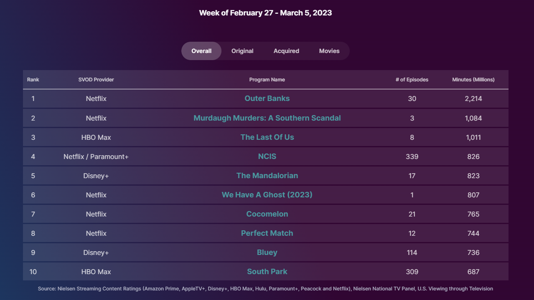The width and height of the screenshot is (534, 300).
Task: Open the Acquired tab
Action: [x=286, y=51]
